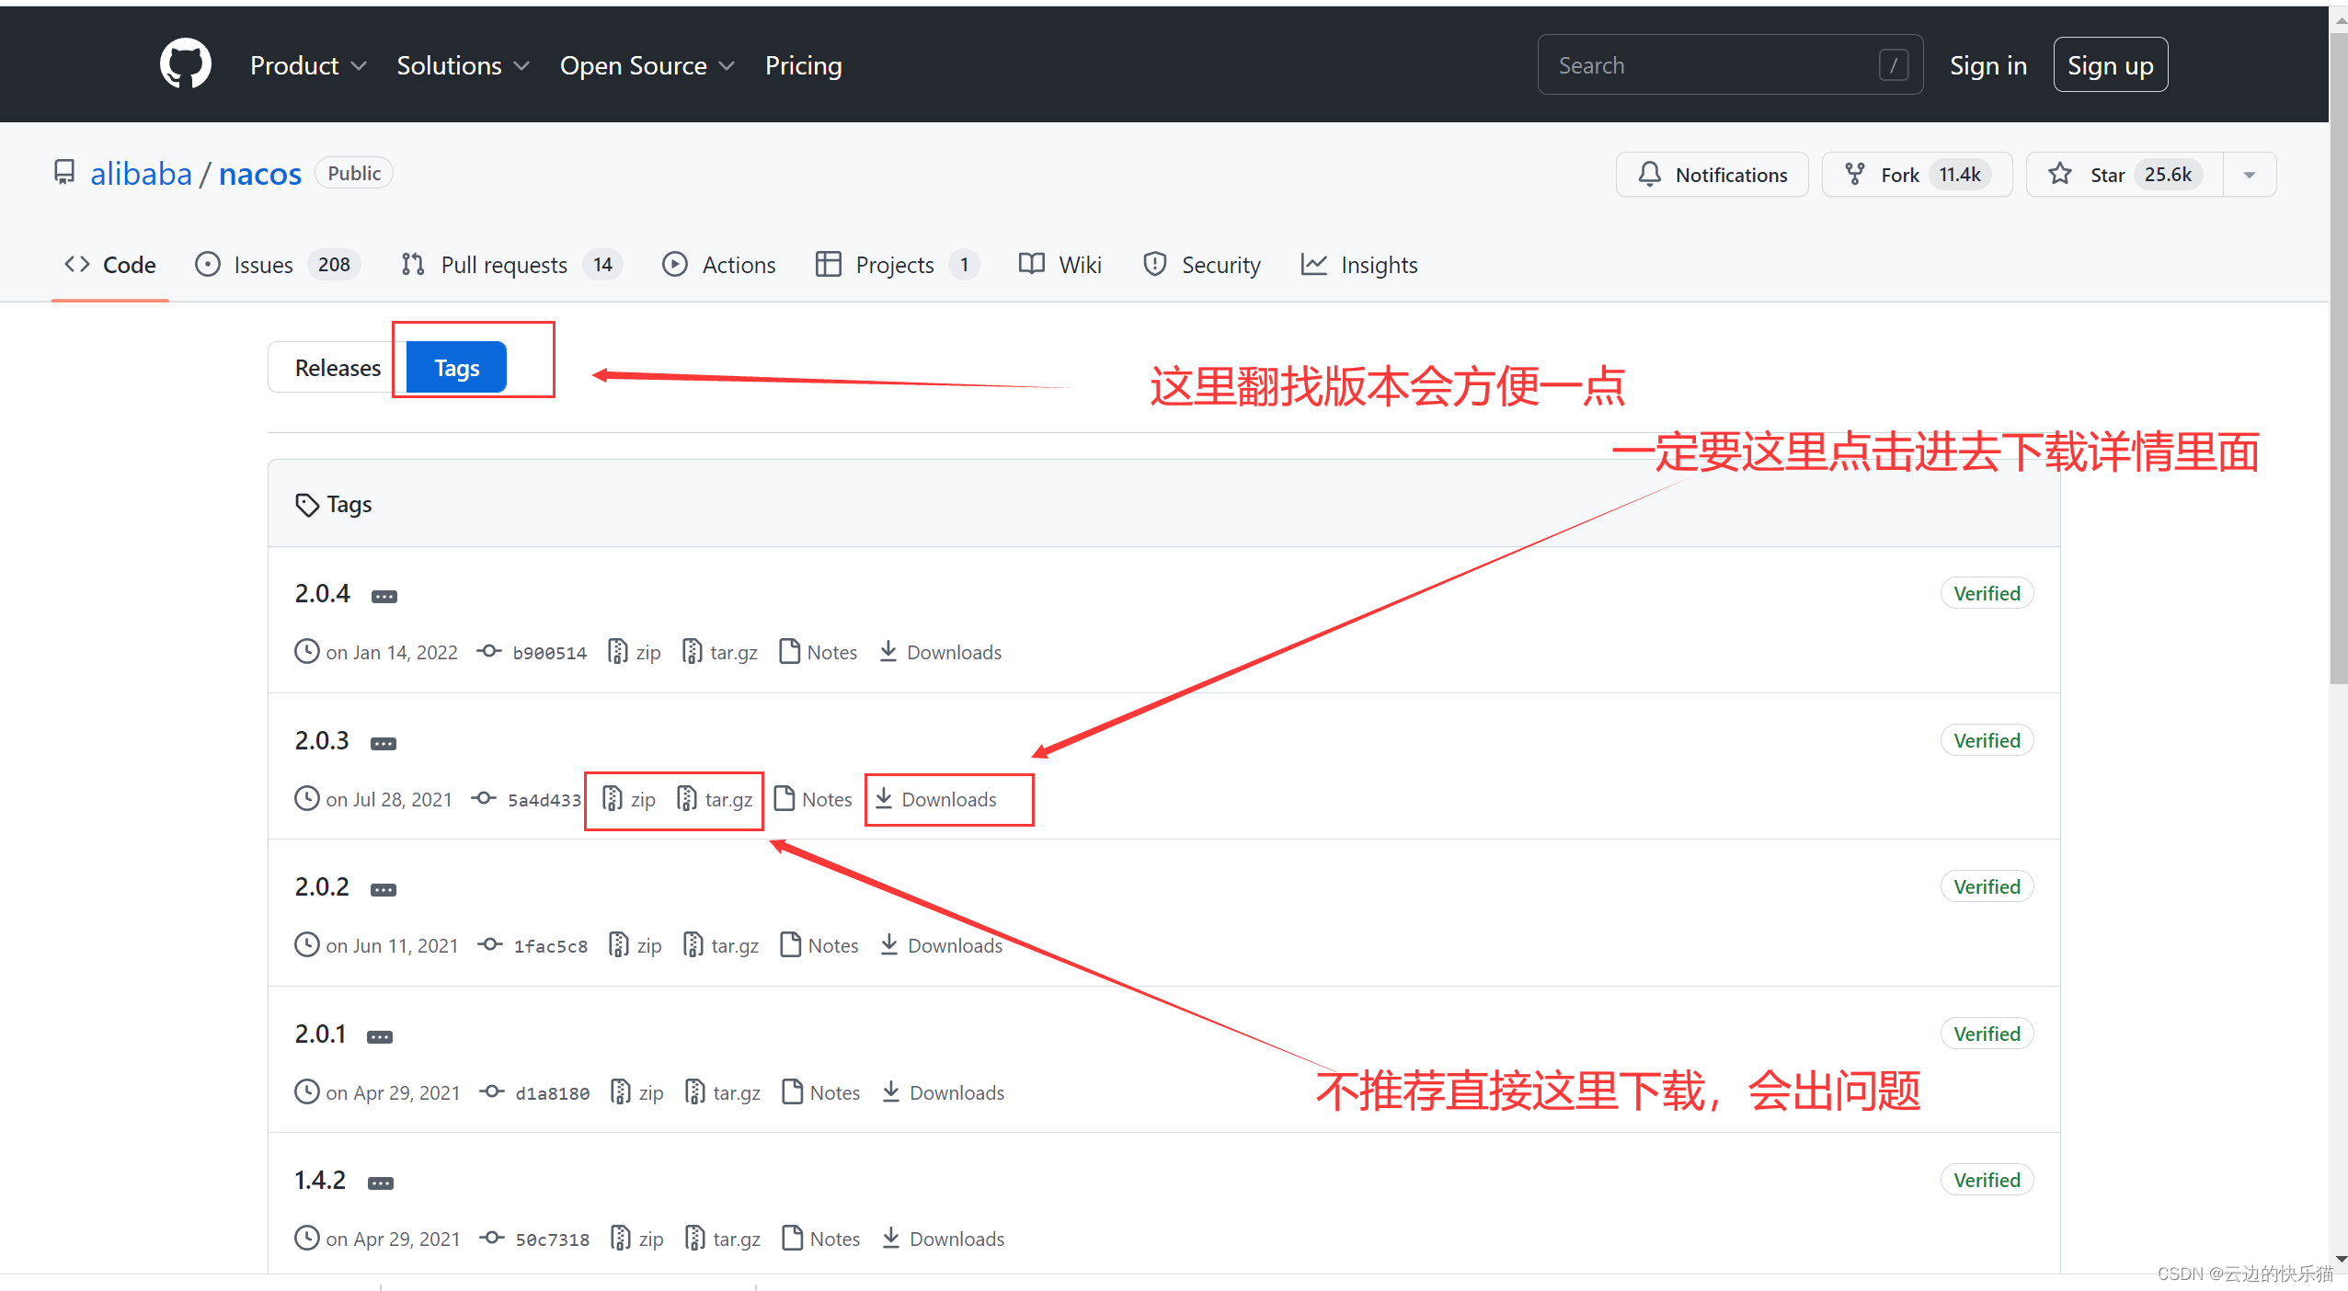Click the page vertical scrollbar thumb
2348x1291 pixels.
(2339, 359)
